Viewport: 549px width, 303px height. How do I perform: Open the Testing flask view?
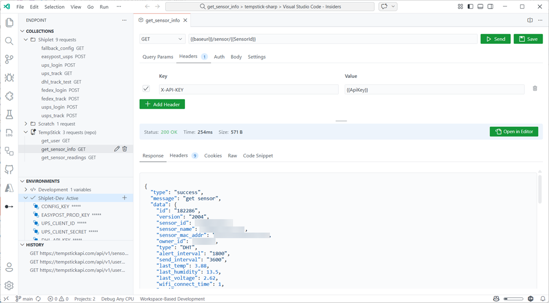pos(10,114)
